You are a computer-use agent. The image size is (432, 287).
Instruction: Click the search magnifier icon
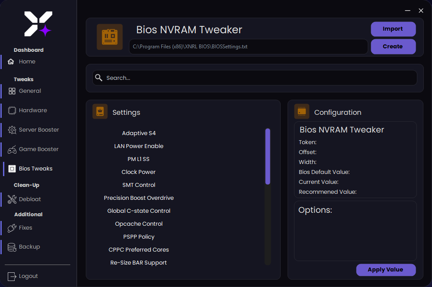pos(99,78)
